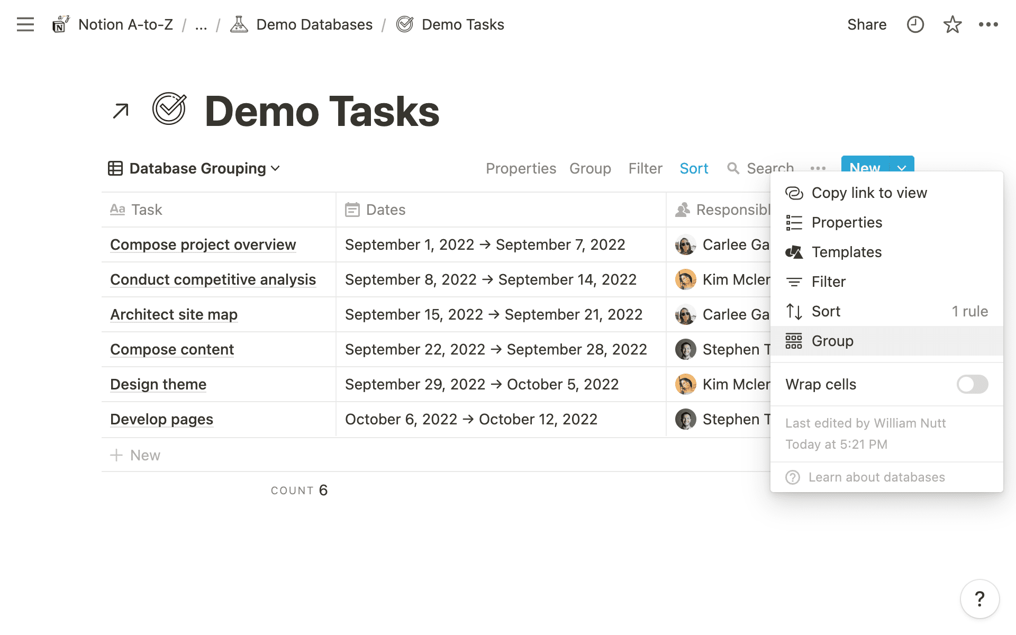Open Templates from the view menu
1016x635 pixels.
(x=846, y=252)
